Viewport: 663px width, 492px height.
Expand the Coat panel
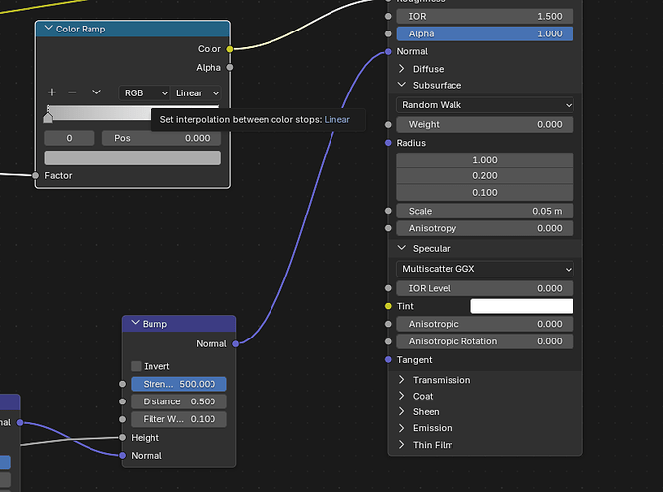[402, 396]
